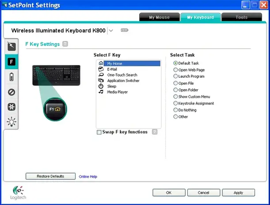Click the envelope icon for E-Mail

[x=101, y=69]
